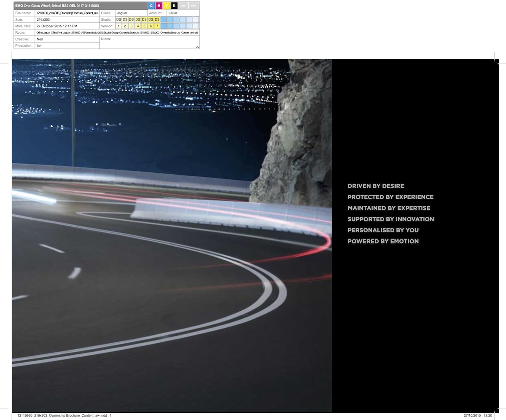
Task: Pick the yellow Y color box
Action: (x=167, y=6)
